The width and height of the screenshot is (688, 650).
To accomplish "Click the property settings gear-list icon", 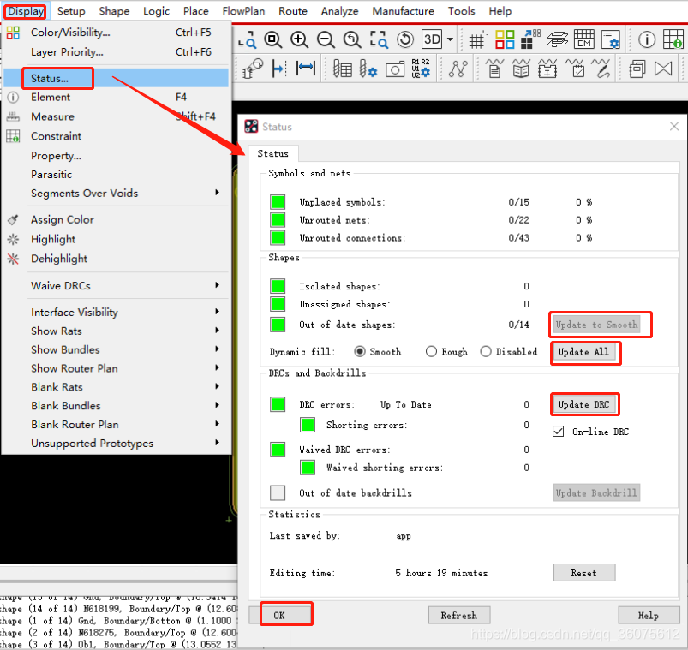I will [x=610, y=39].
